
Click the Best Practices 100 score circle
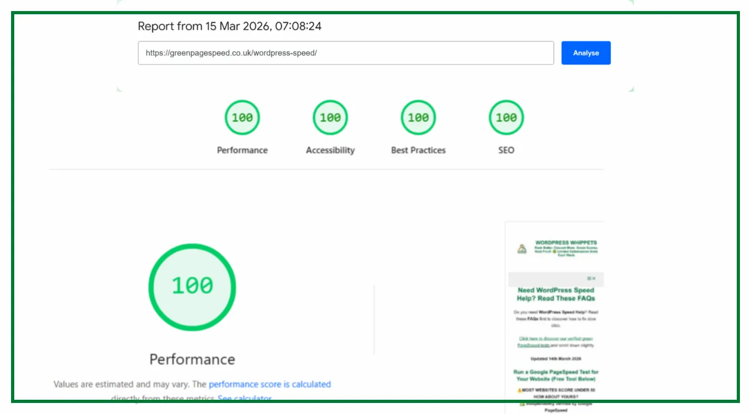[x=418, y=117]
